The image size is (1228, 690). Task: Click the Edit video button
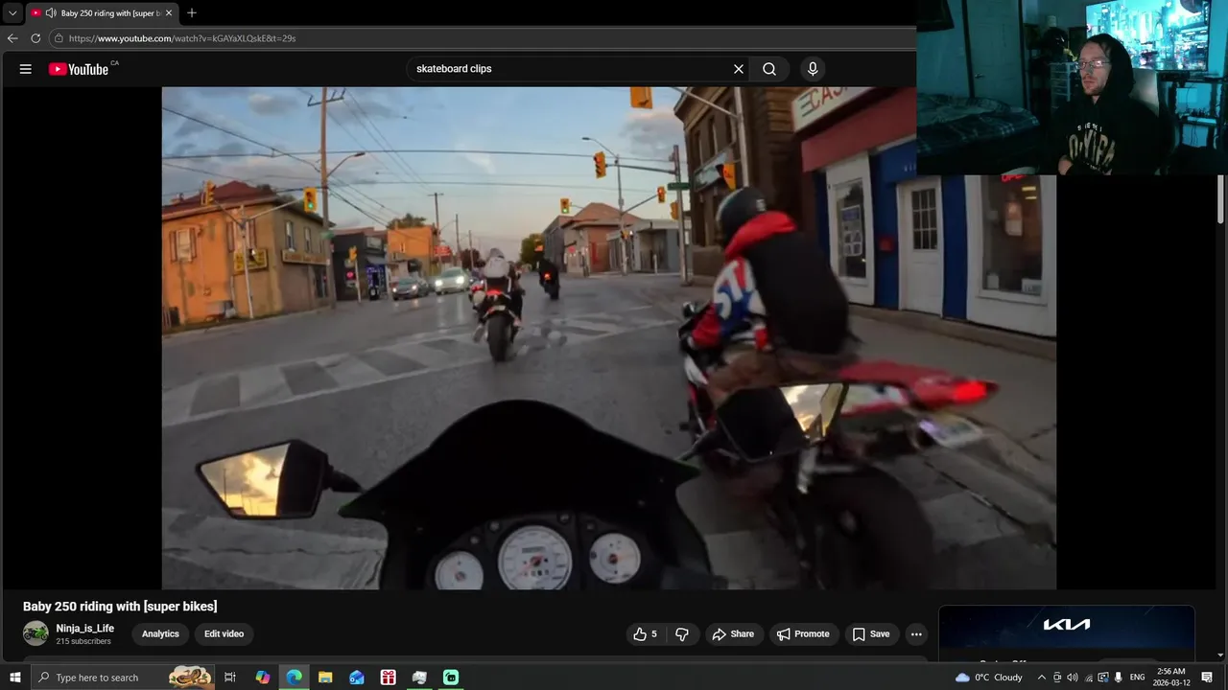(x=224, y=634)
